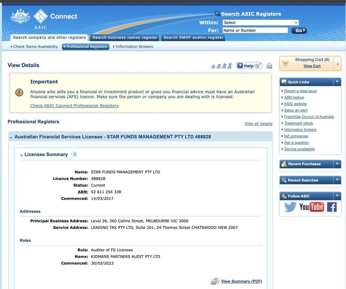Click the magnifier icon beside Search ASIC Registers

pyautogui.click(x=218, y=14)
